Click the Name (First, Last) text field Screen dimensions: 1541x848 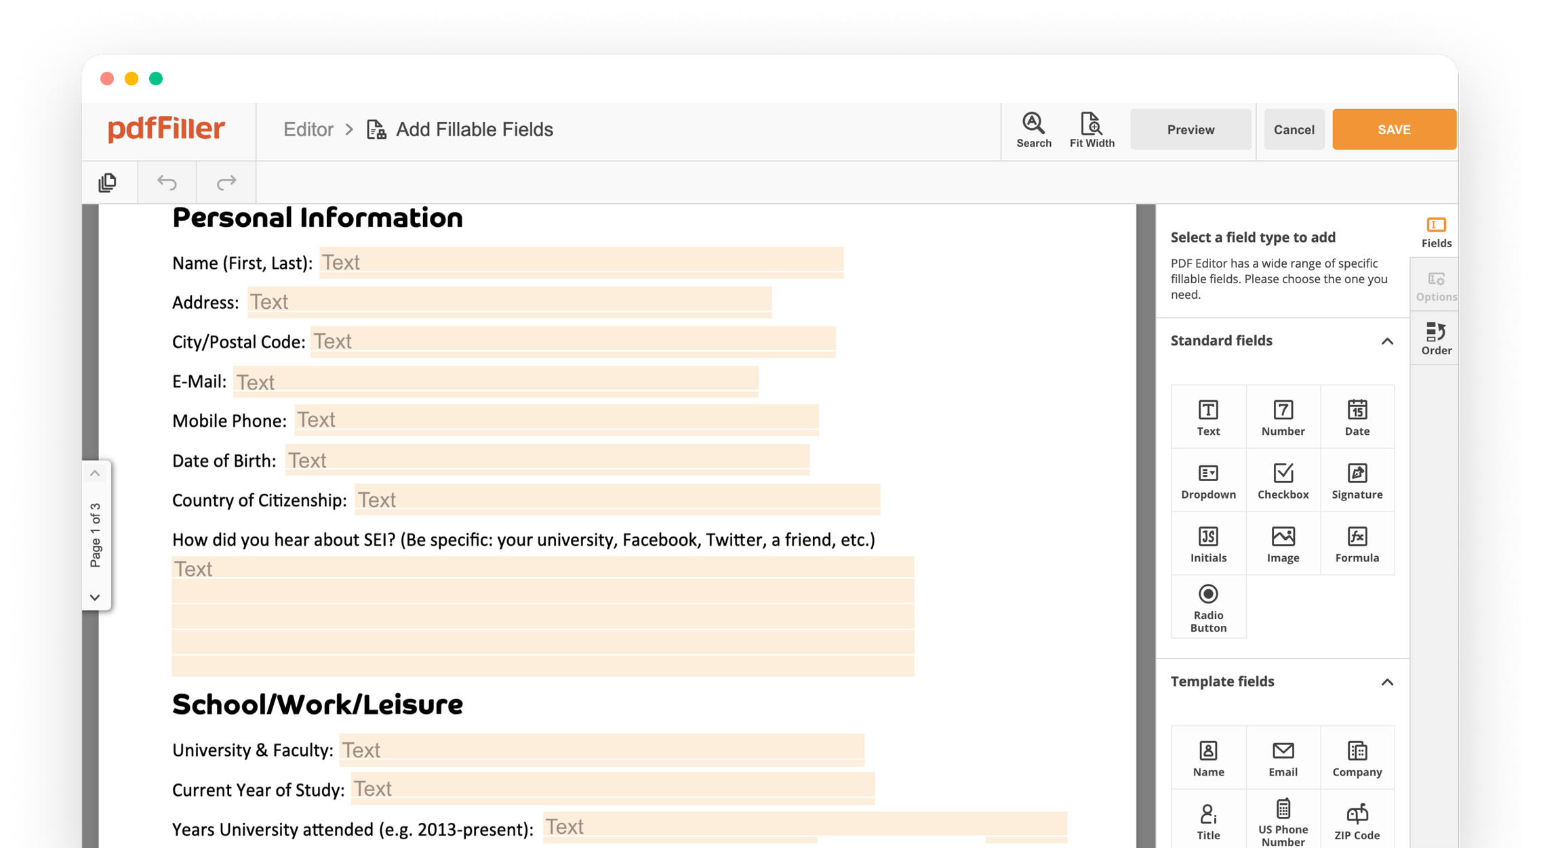[581, 262]
